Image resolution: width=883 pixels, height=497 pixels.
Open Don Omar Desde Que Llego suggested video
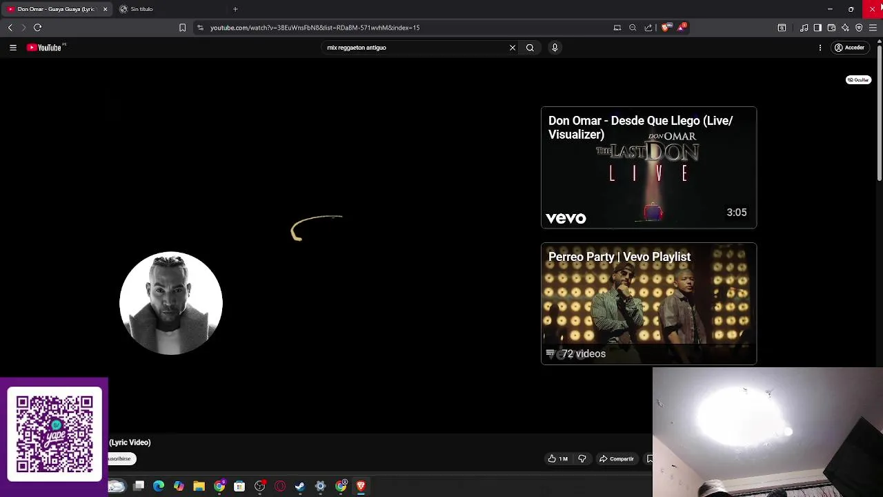click(648, 168)
